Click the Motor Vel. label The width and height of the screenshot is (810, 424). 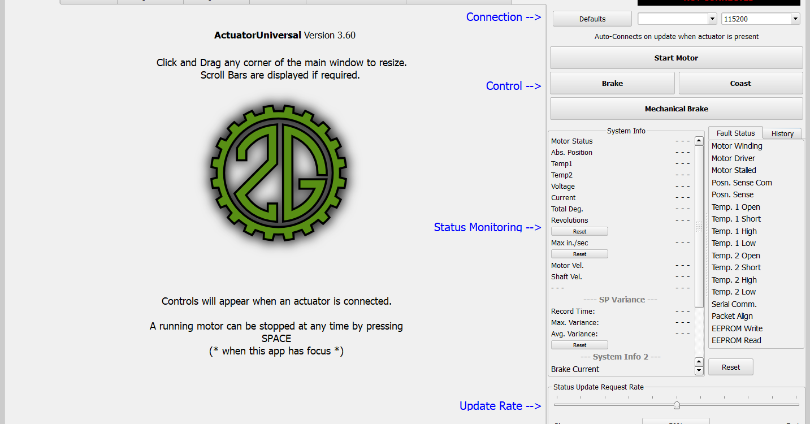click(x=568, y=266)
